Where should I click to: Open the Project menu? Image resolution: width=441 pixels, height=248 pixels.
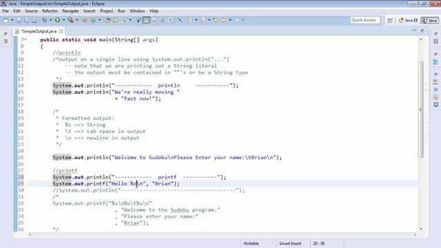107,11
